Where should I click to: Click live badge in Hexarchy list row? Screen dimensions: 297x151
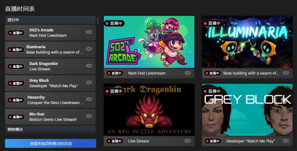coord(16,100)
